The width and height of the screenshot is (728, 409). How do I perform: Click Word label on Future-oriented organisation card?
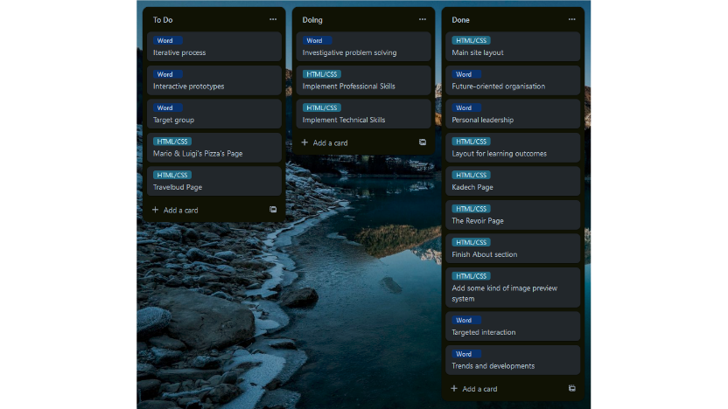(466, 74)
